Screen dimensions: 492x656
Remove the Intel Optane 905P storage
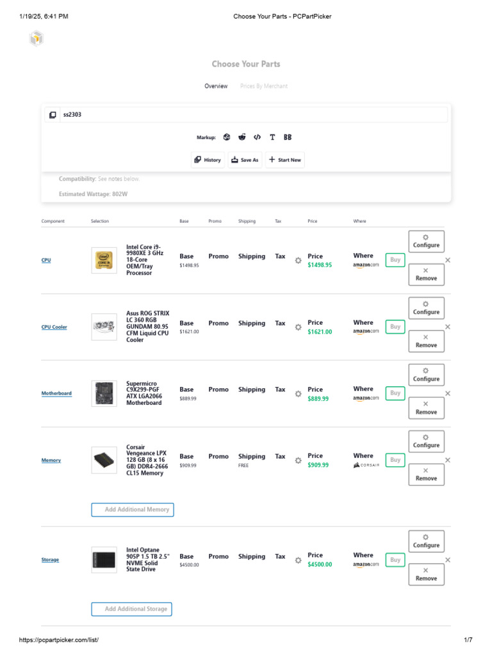pyautogui.click(x=426, y=575)
